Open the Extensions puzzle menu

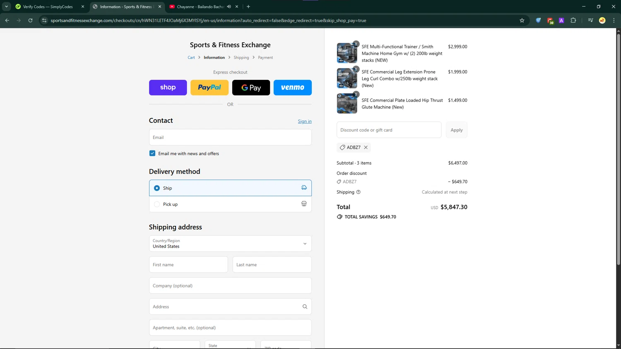[573, 20]
